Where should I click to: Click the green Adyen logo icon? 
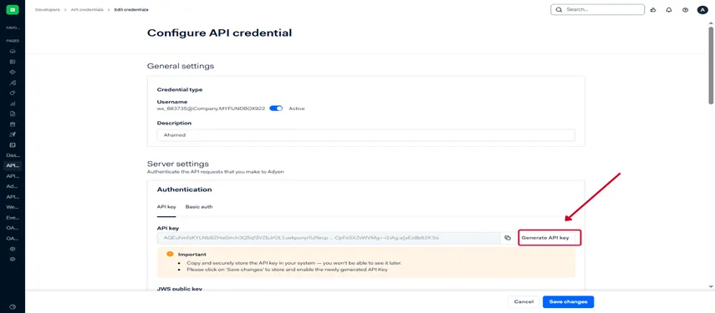pyautogui.click(x=13, y=9)
